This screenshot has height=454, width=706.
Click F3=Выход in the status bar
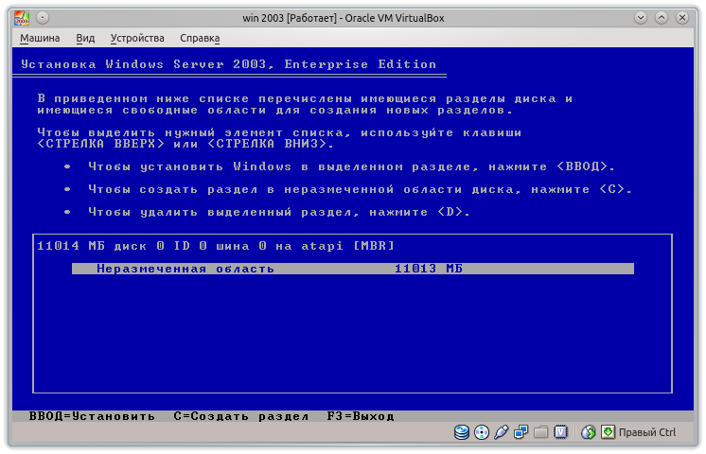tap(361, 416)
